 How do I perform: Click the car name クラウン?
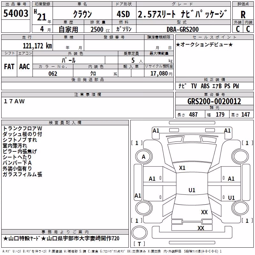click(82, 14)
